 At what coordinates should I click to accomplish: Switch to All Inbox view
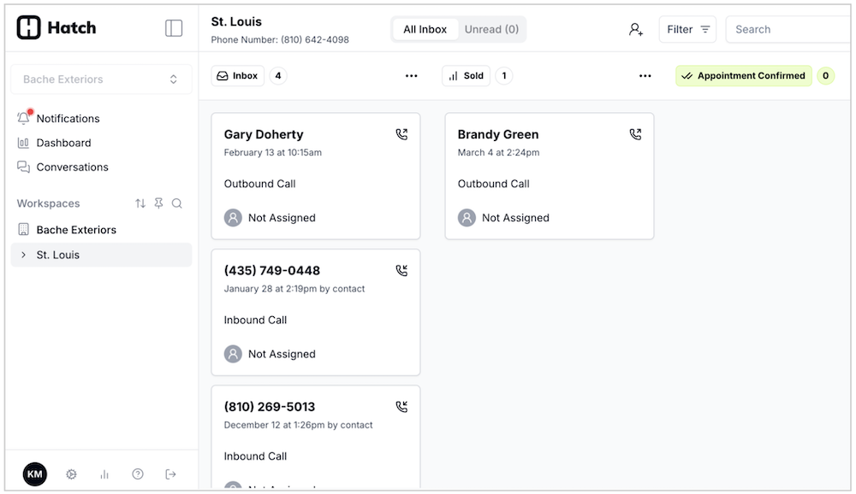click(425, 29)
